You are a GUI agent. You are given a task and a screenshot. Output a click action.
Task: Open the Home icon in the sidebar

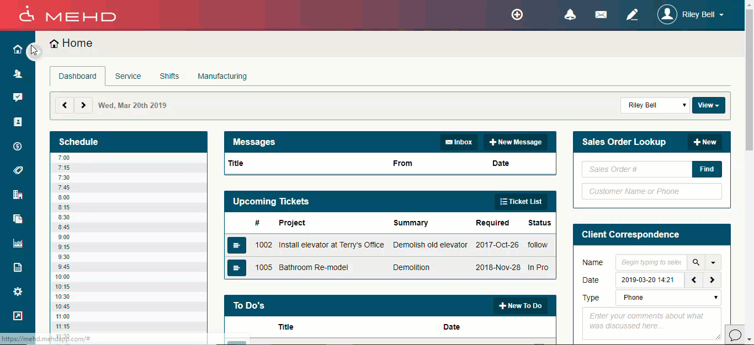[18, 50]
